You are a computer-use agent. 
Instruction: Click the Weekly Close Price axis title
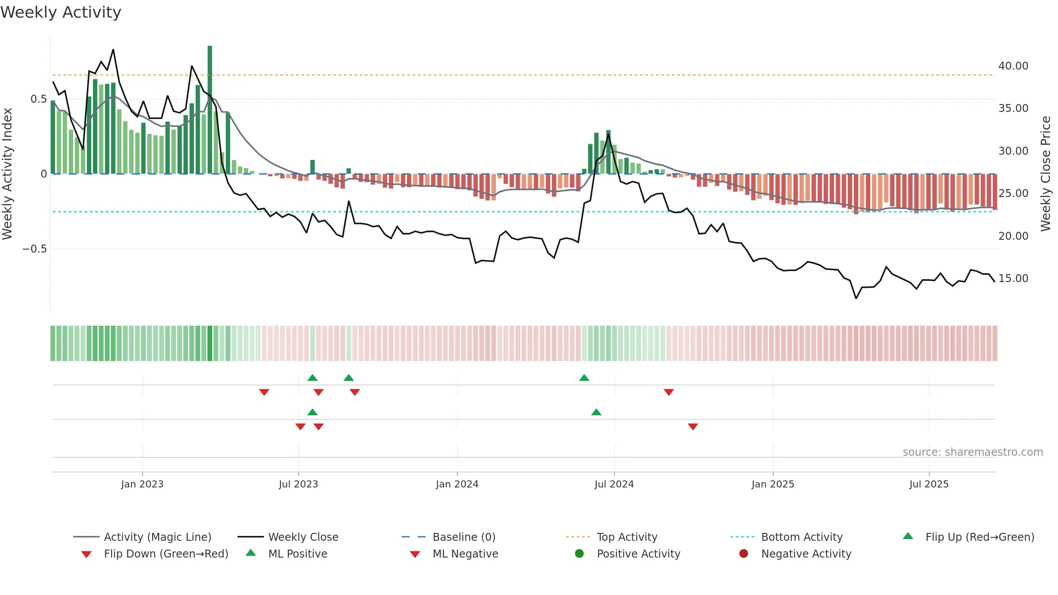coord(1046,174)
